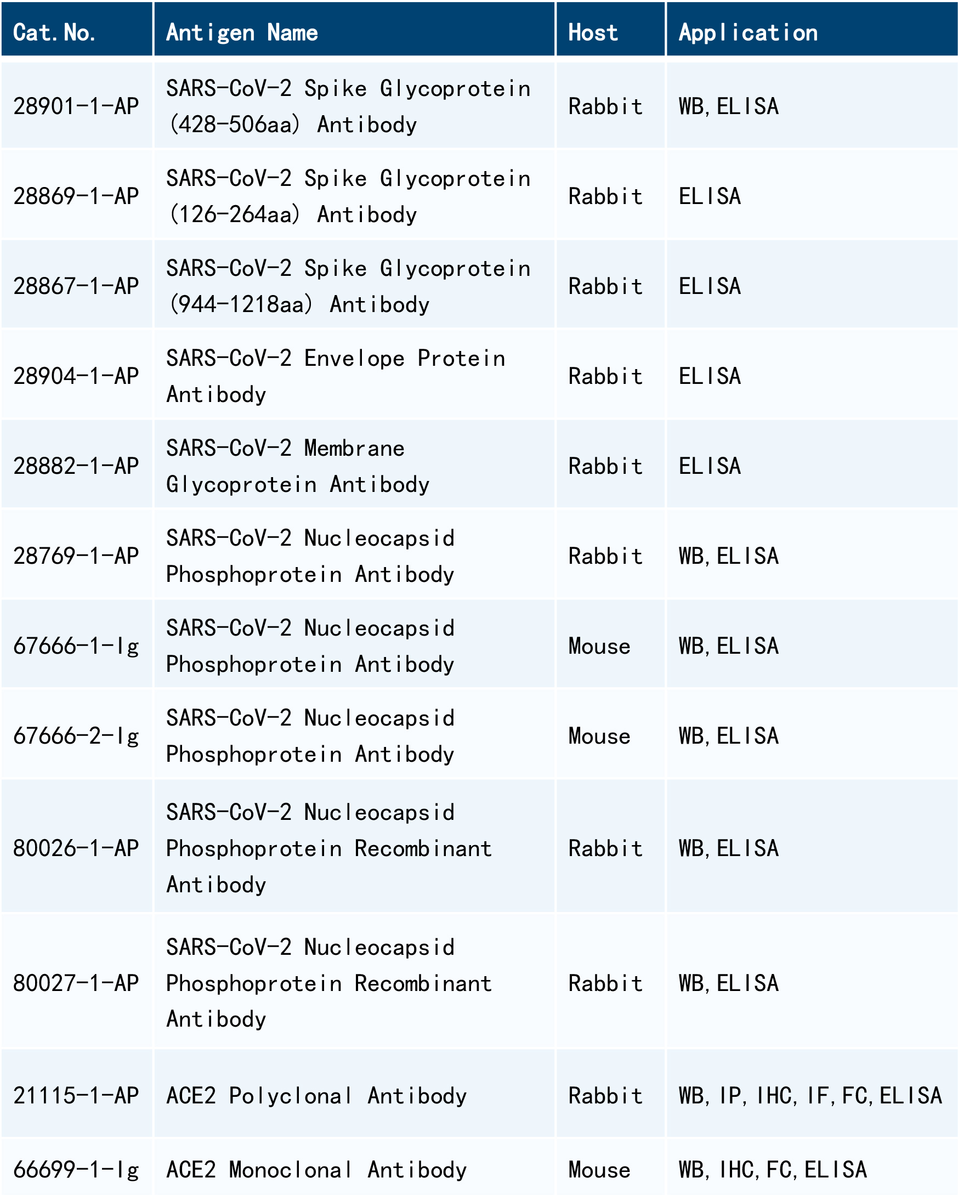Screen dimensions: 958x1195
Task: Click catalog number 28867-1-AP
Action: click(76, 286)
